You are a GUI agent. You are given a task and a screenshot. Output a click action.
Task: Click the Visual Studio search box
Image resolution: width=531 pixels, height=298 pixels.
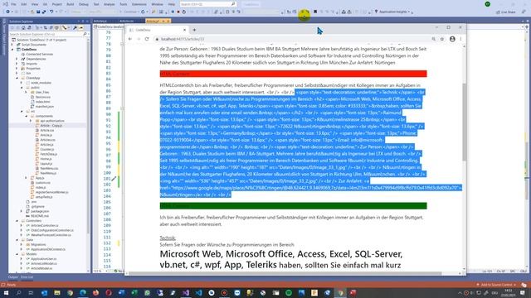pyautogui.click(x=207, y=4)
